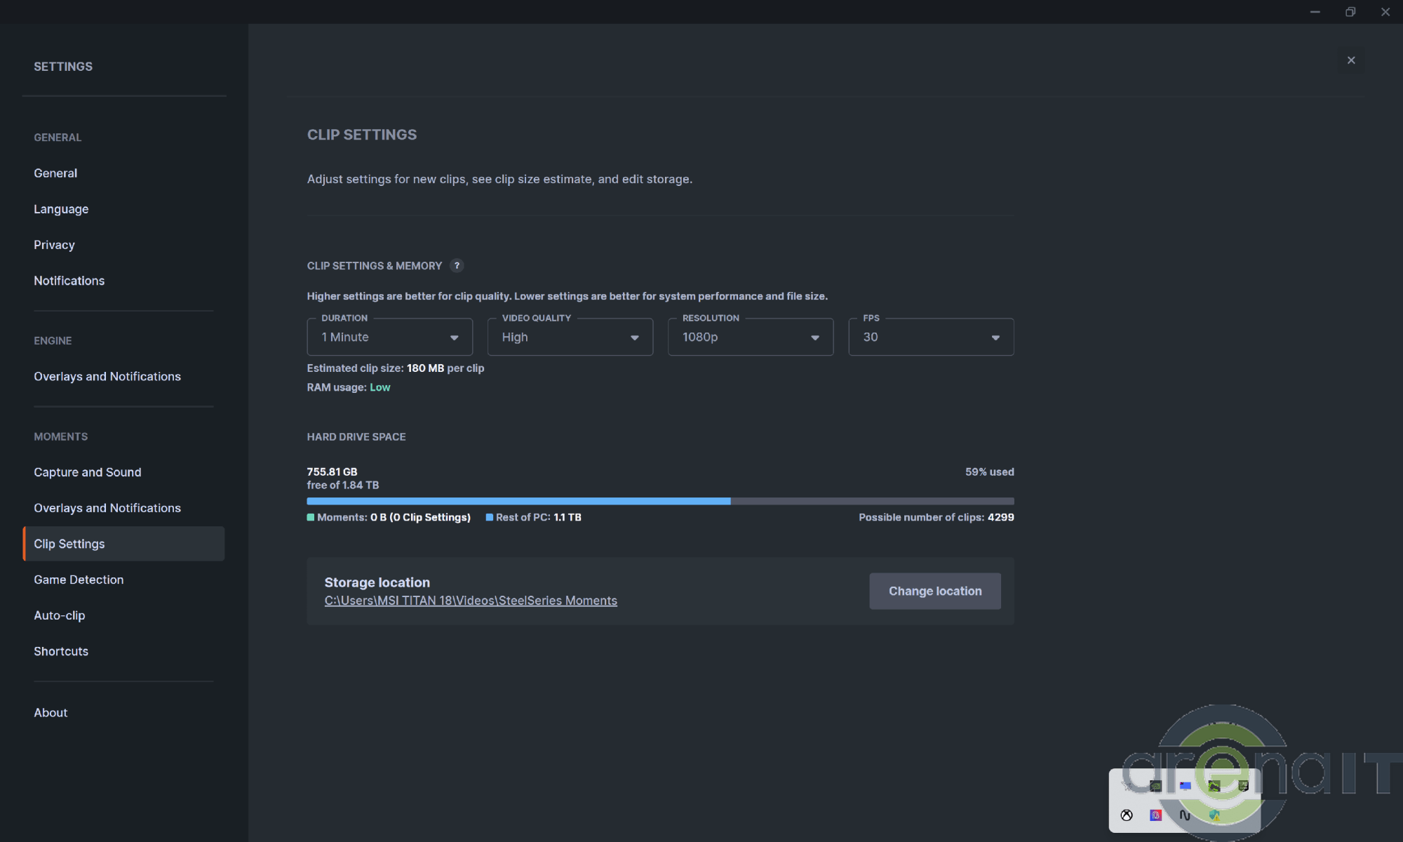The height and width of the screenshot is (842, 1403).
Task: Go to Capture and Sound settings
Action: tap(88, 472)
